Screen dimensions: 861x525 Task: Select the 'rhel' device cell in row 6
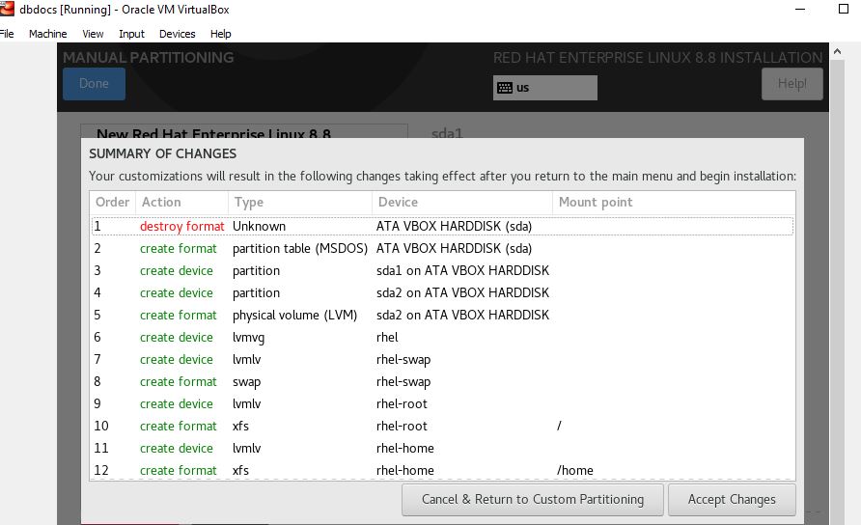[387, 337]
